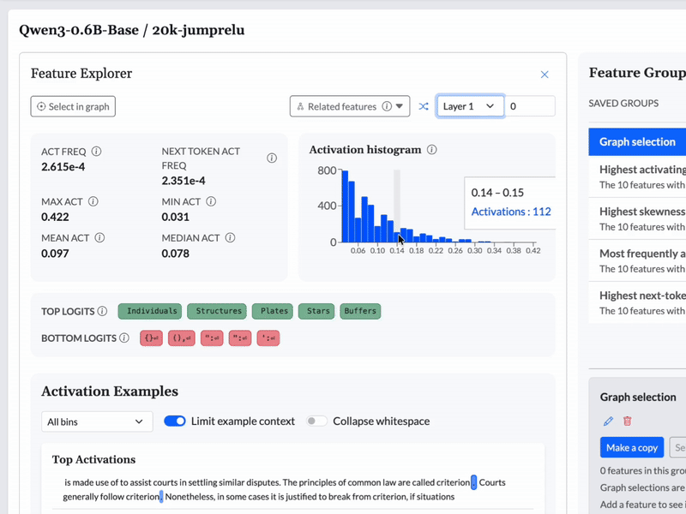
Task: Select the Most frequently group
Action: [x=637, y=260]
